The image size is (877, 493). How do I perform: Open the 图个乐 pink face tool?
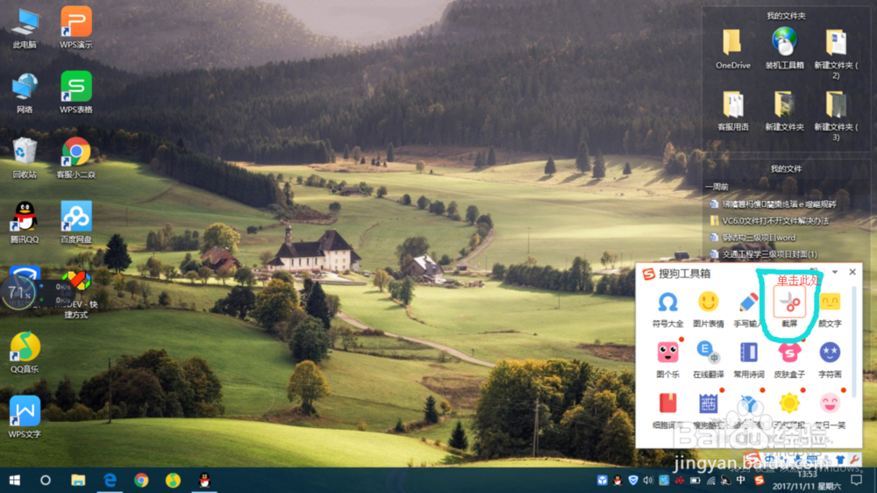coord(667,360)
